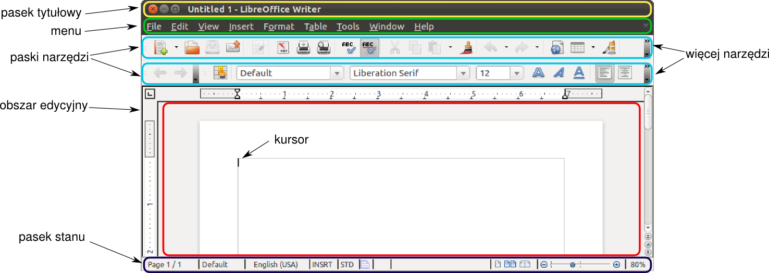Expand the font size 12 dropdown arrow
Viewport: 769px width, 273px height.
click(x=516, y=73)
